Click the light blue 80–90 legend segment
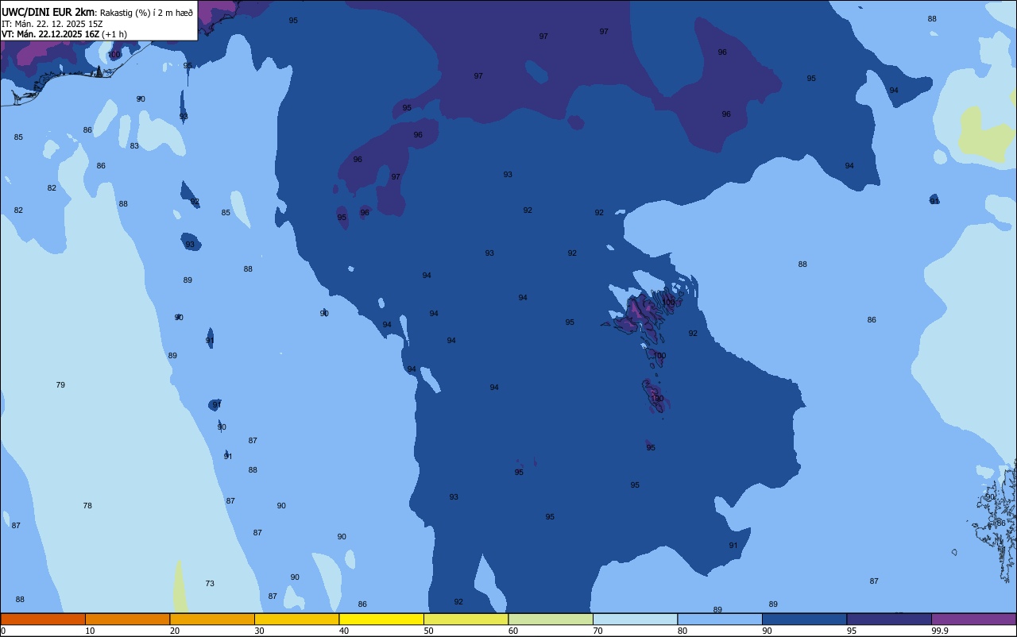 pos(720,619)
